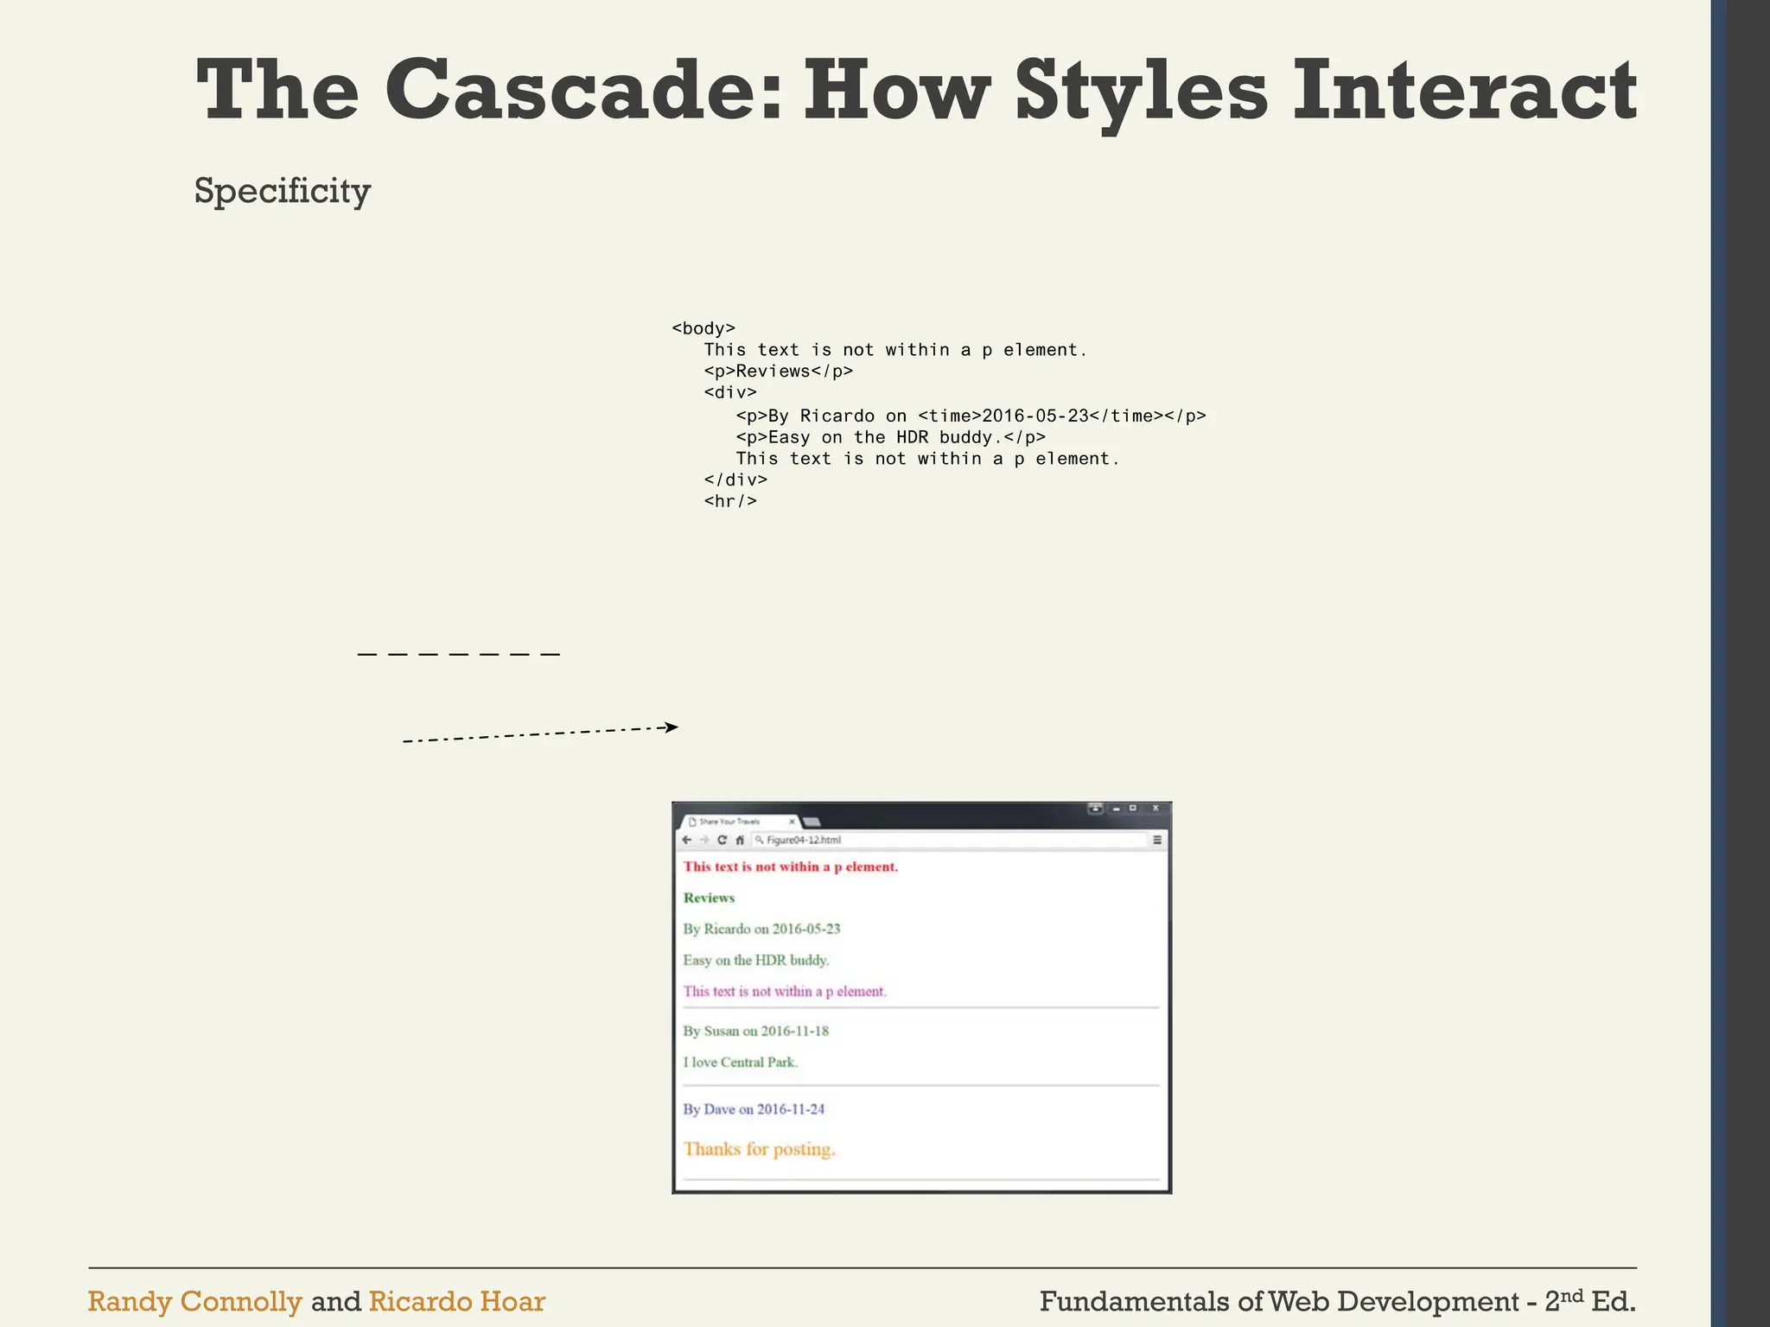Viewport: 1770px width, 1327px height.
Task: Click the browser forward arrow button
Action: pos(704,840)
